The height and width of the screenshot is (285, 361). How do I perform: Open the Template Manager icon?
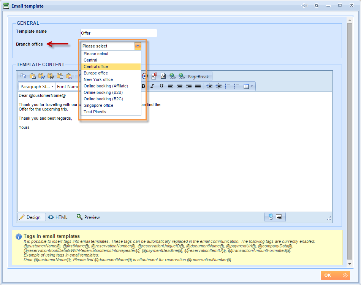163,76
